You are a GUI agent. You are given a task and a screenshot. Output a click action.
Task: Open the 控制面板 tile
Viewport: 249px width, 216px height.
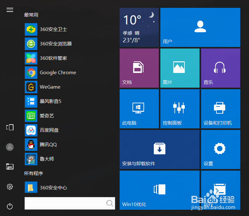tap(180, 109)
